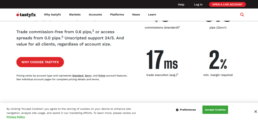Click the Why Choose TastyFX button
The height and width of the screenshot is (121, 258).
tap(40, 62)
